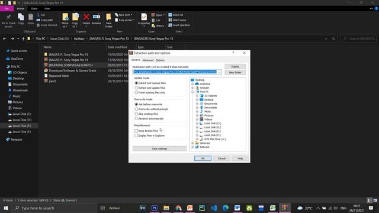Image resolution: width=379 pixels, height=213 pixels.
Task: Click Copy path in ribbon
Action: click(x=45, y=20)
